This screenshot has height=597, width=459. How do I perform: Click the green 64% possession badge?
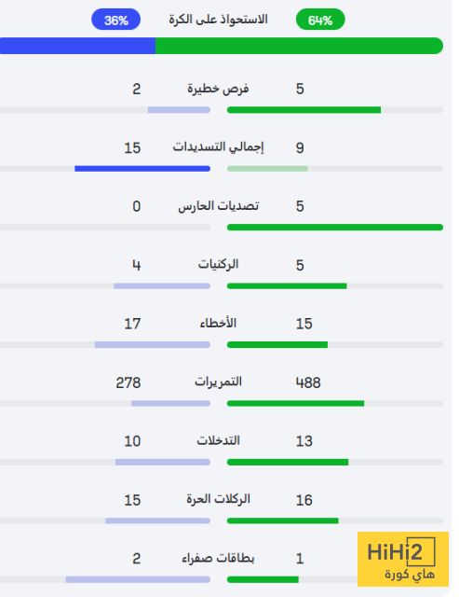point(320,20)
